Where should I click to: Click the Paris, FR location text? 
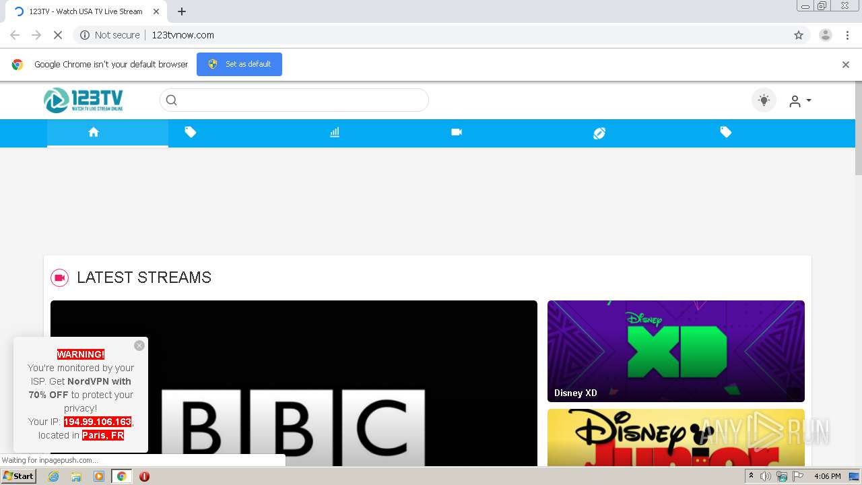103,435
